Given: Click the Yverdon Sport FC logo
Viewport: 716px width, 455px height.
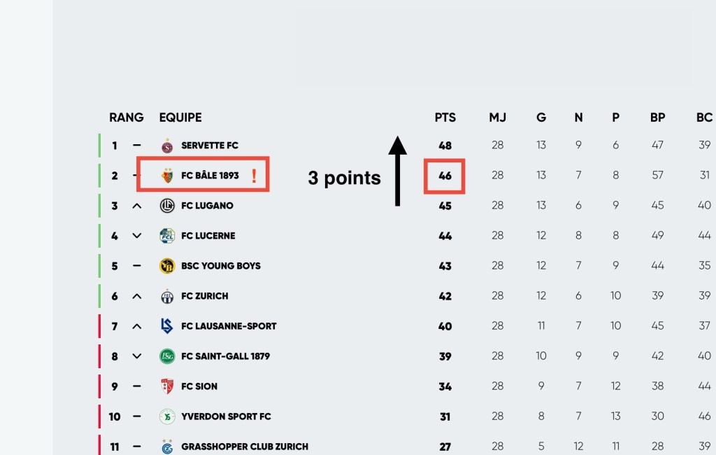Looking at the screenshot, I should (x=166, y=416).
